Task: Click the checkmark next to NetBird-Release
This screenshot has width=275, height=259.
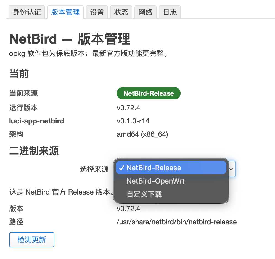Action: pos(121,168)
